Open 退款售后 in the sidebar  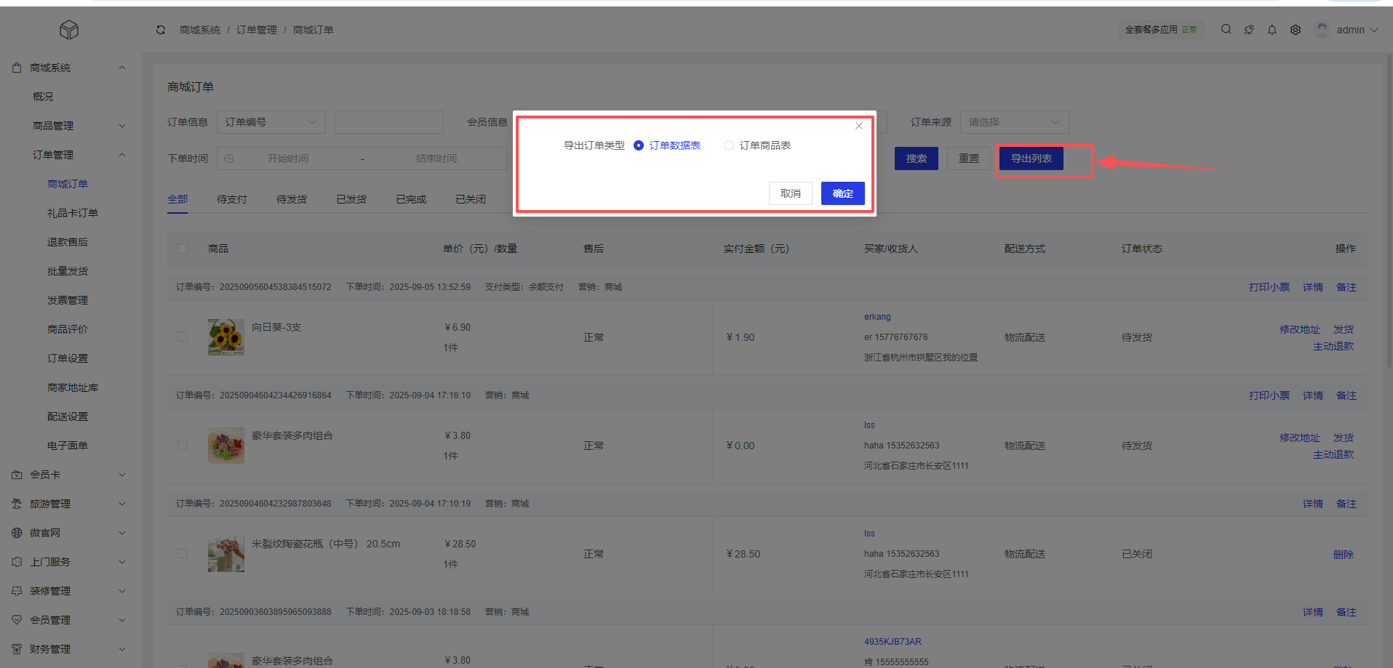click(x=68, y=242)
